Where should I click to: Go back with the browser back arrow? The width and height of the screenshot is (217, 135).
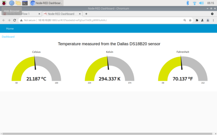pos(4,20)
